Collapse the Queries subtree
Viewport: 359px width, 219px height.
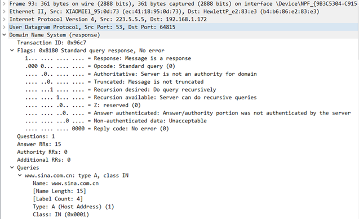(12, 168)
